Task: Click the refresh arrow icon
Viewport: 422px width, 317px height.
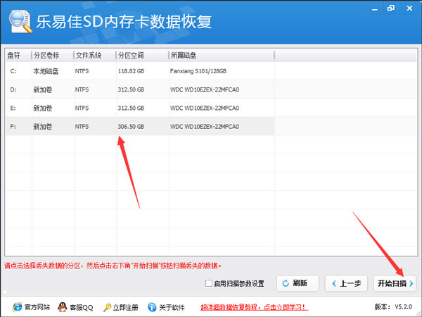Action: pyautogui.click(x=286, y=283)
